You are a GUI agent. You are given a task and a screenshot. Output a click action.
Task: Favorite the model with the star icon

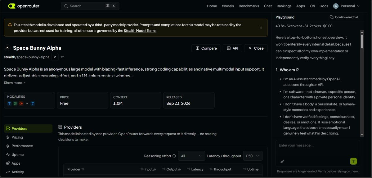tap(62, 57)
